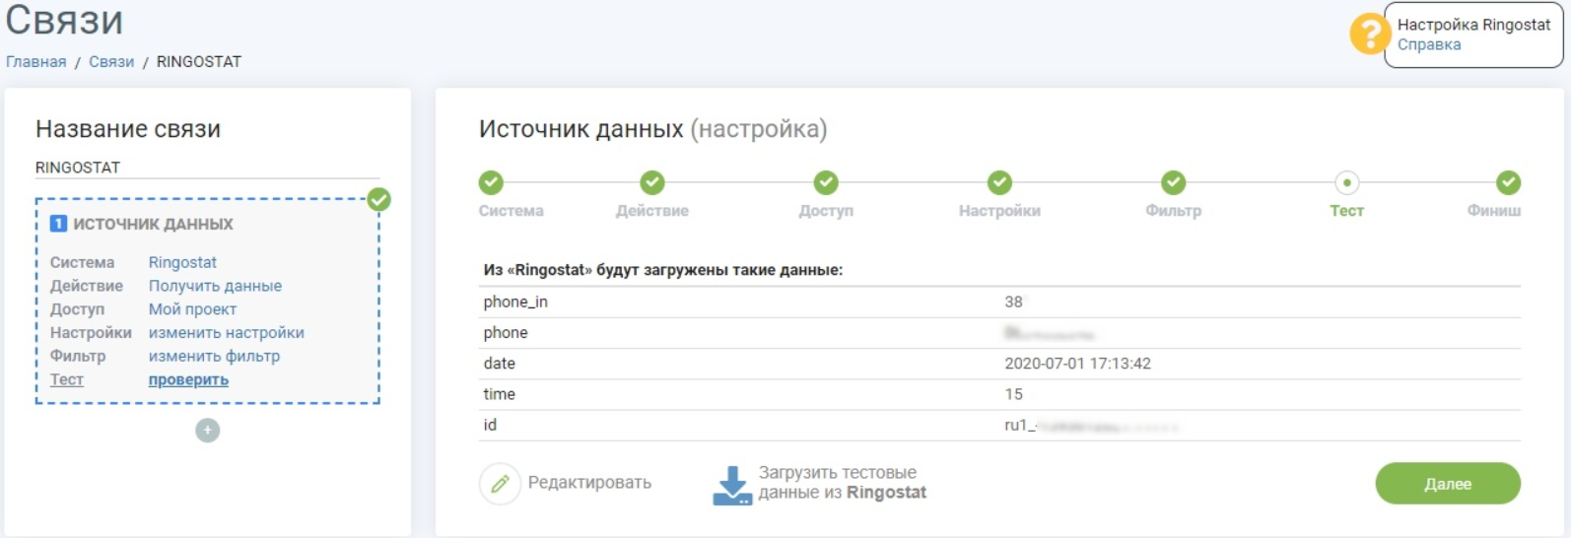Click Загрузить тестовые данные из Ringostat
The height and width of the screenshot is (538, 1571).
click(843, 483)
